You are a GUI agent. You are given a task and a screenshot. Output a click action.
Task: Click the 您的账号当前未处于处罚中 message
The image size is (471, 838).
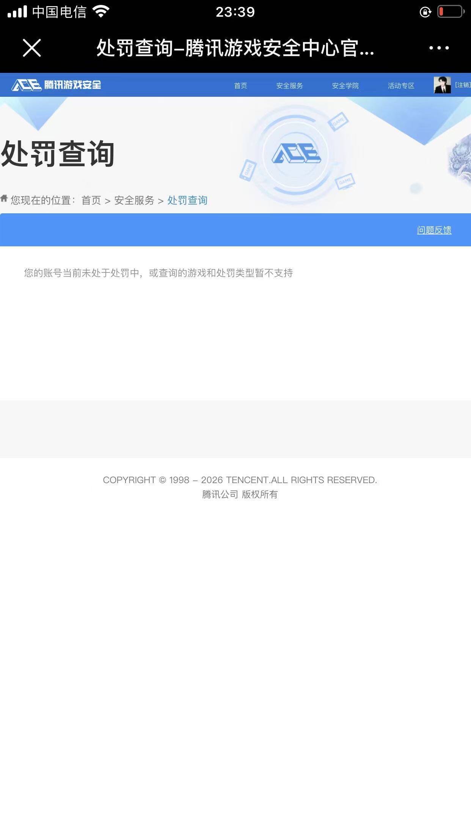point(158,273)
